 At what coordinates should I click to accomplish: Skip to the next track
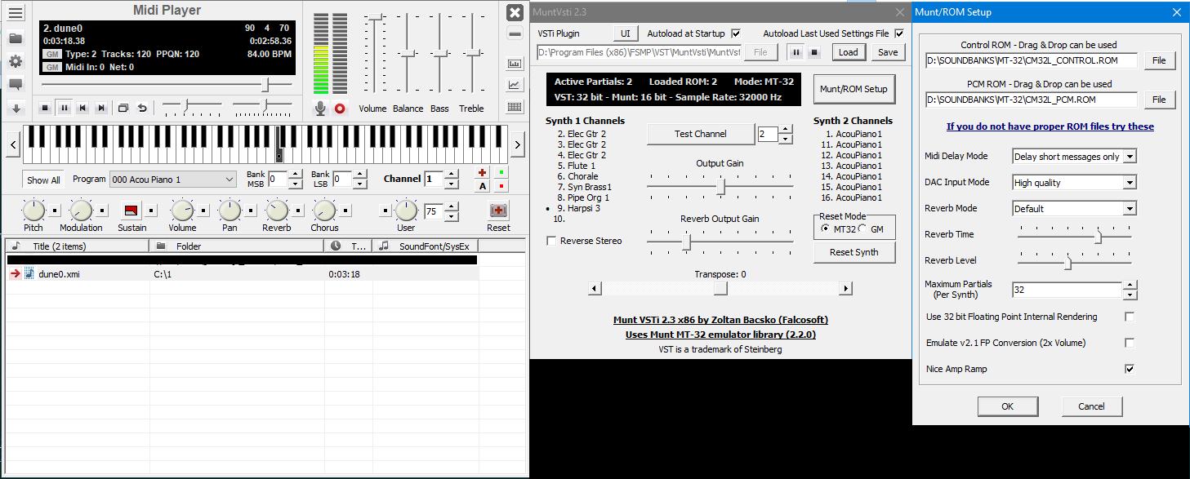click(x=101, y=108)
